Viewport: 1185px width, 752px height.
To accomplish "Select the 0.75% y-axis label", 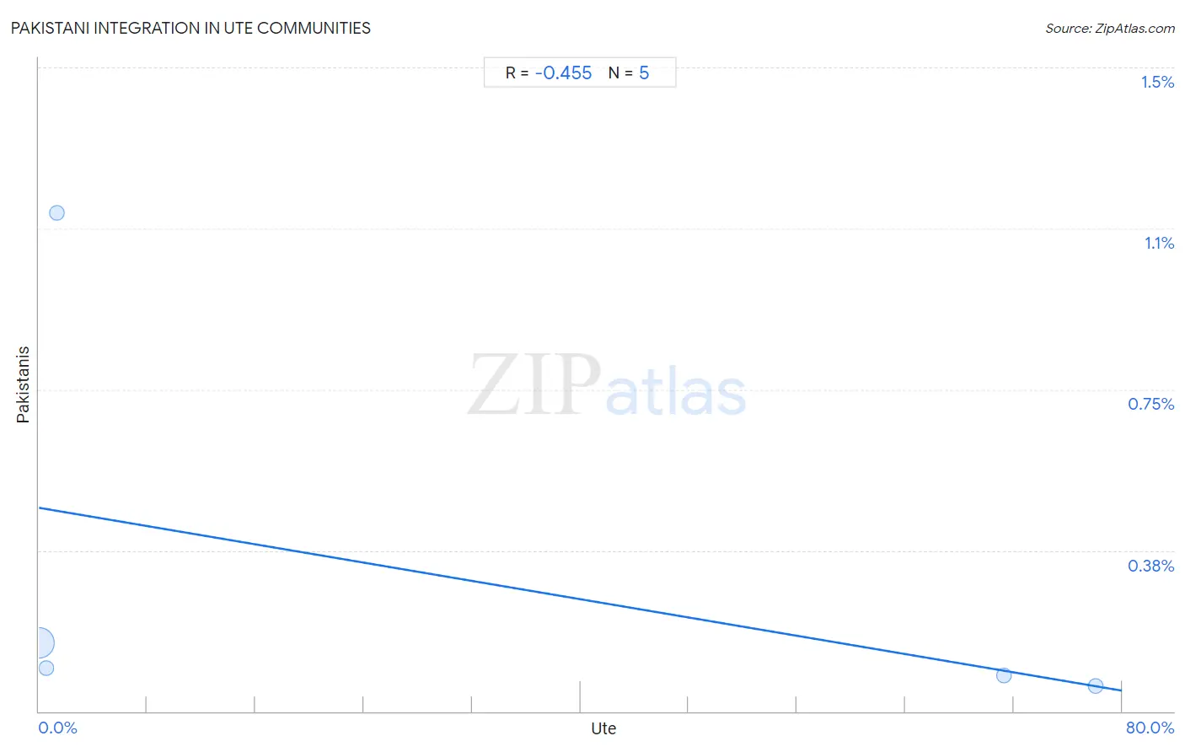I will [x=1150, y=404].
